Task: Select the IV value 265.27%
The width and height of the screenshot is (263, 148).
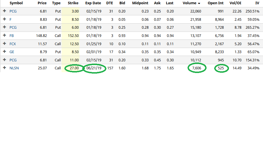Action: coord(253,27)
